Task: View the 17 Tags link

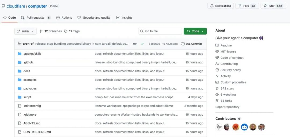Action: [72, 31]
